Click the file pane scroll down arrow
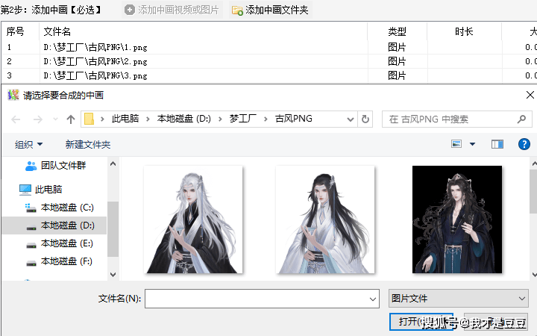The image size is (537, 336). (533, 274)
